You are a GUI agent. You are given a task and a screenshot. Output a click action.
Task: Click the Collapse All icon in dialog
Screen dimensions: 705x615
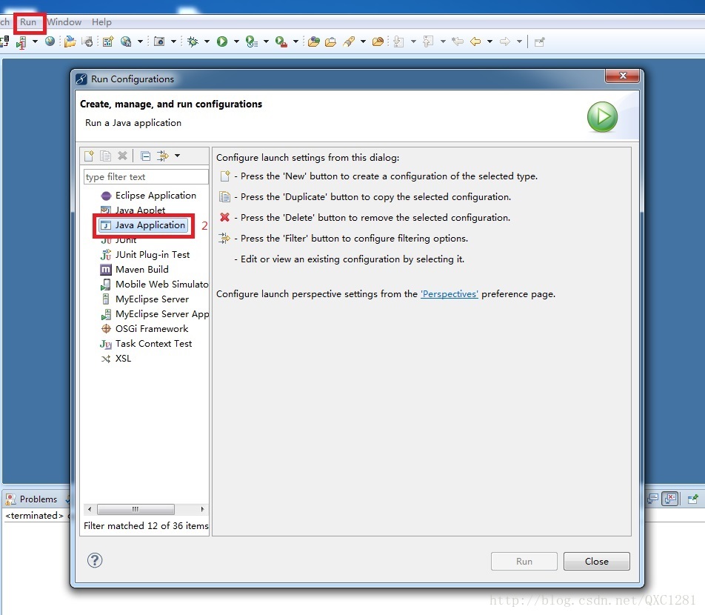[x=146, y=156]
